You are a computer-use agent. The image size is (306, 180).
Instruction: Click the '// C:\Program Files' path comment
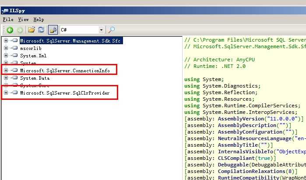click(x=245, y=40)
